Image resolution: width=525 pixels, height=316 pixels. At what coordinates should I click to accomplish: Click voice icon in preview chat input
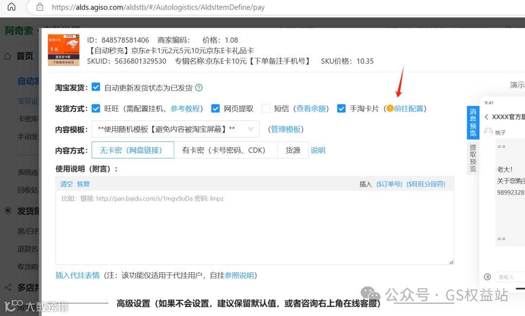(x=488, y=277)
